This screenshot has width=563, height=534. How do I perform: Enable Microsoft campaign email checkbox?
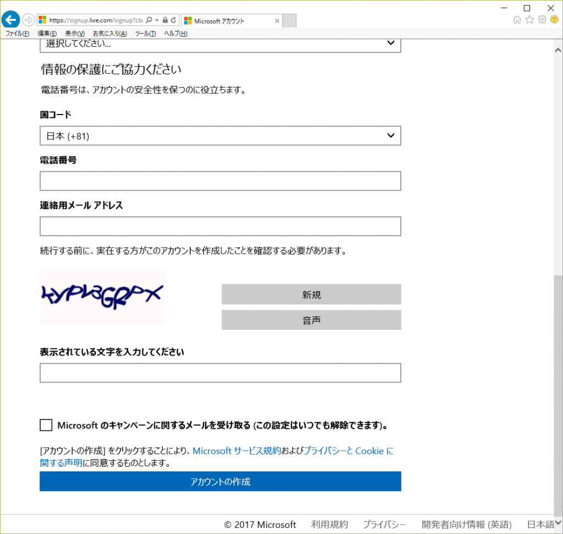pos(46,425)
